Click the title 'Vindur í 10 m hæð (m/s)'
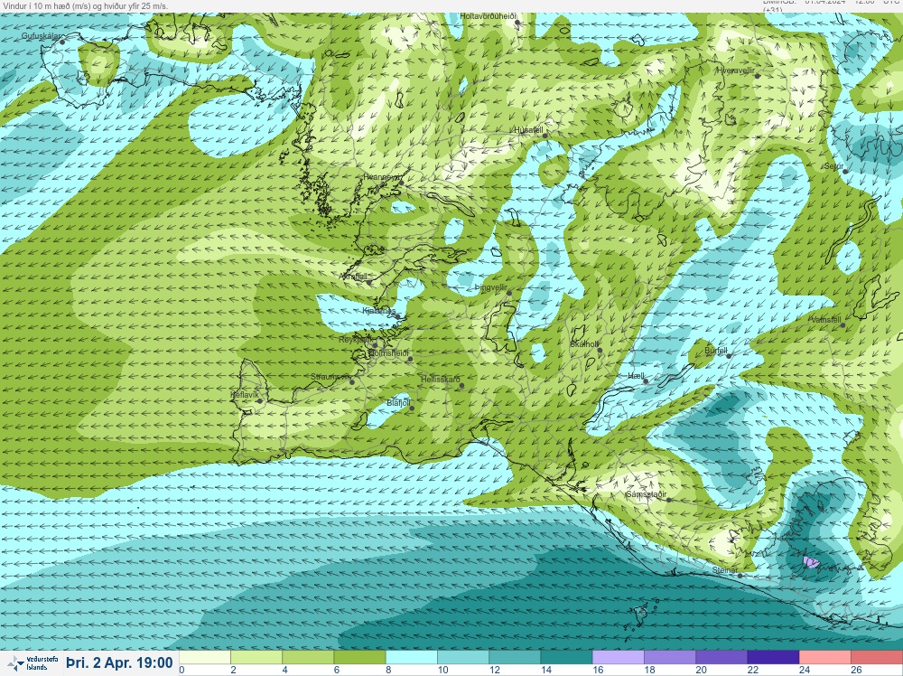903x676 pixels. click(47, 5)
